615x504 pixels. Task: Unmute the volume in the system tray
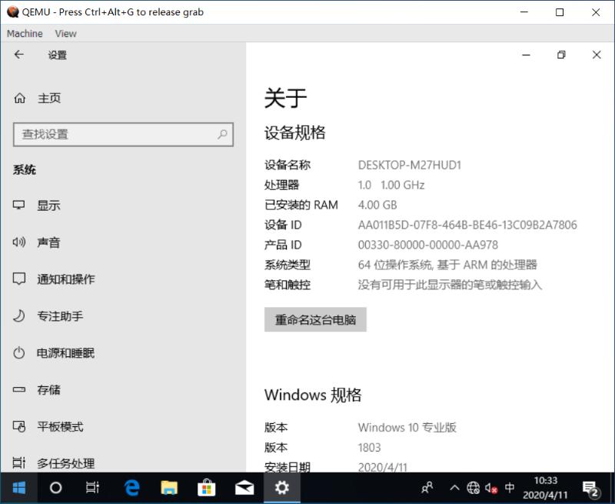pyautogui.click(x=490, y=487)
